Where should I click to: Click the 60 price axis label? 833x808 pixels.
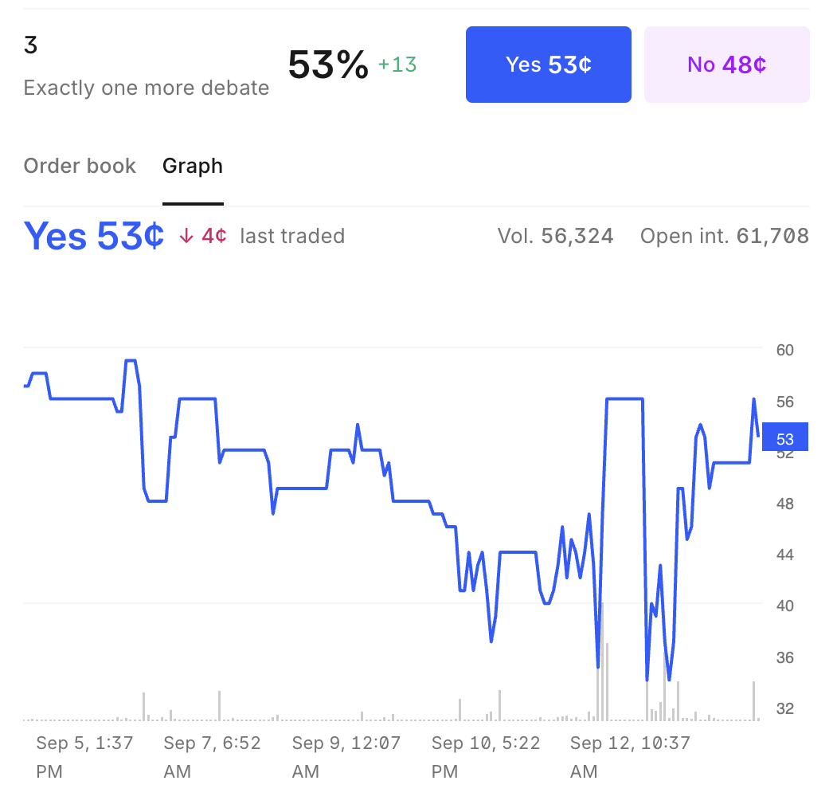pos(784,350)
